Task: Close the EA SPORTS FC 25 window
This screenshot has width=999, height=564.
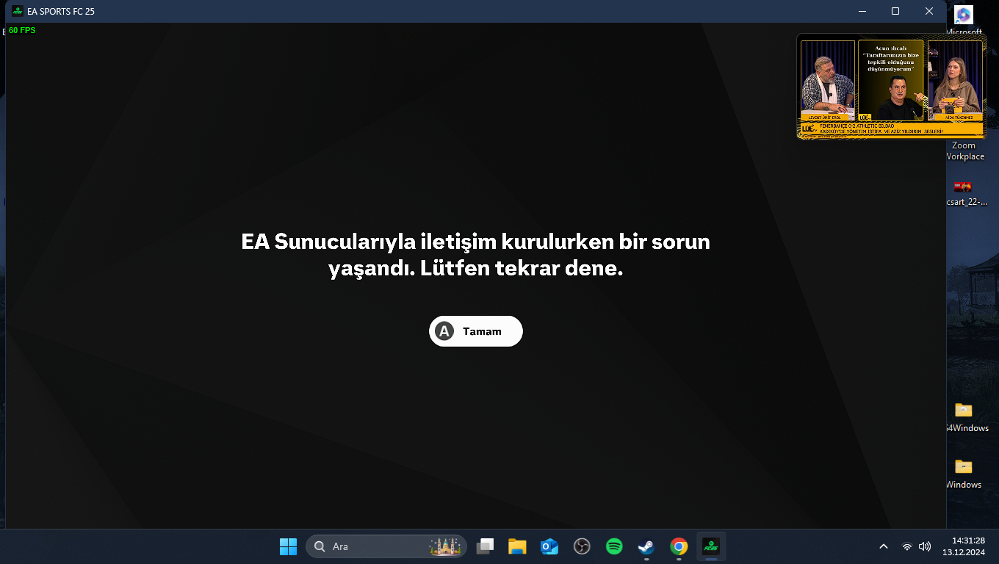Action: [929, 11]
